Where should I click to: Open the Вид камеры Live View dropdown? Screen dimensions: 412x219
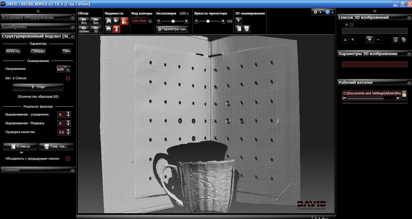coord(142,21)
